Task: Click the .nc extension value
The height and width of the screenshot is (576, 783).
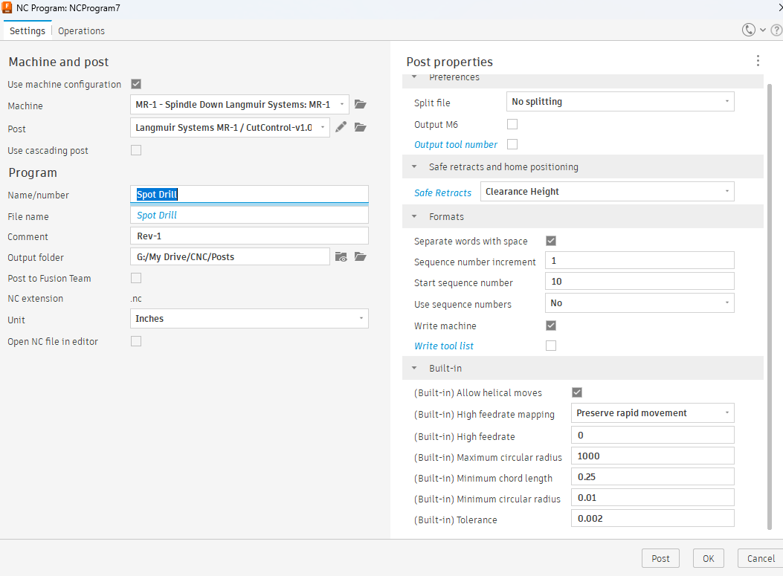Action: click(x=136, y=299)
